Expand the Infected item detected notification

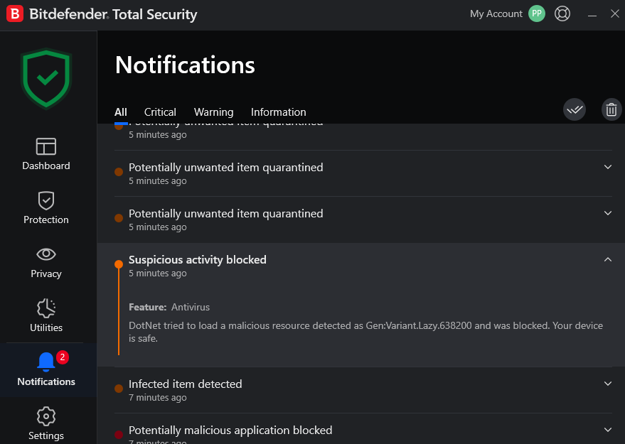[607, 384]
